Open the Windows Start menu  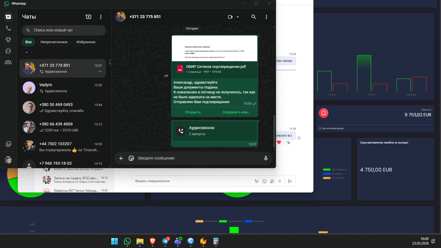pyautogui.click(x=115, y=241)
